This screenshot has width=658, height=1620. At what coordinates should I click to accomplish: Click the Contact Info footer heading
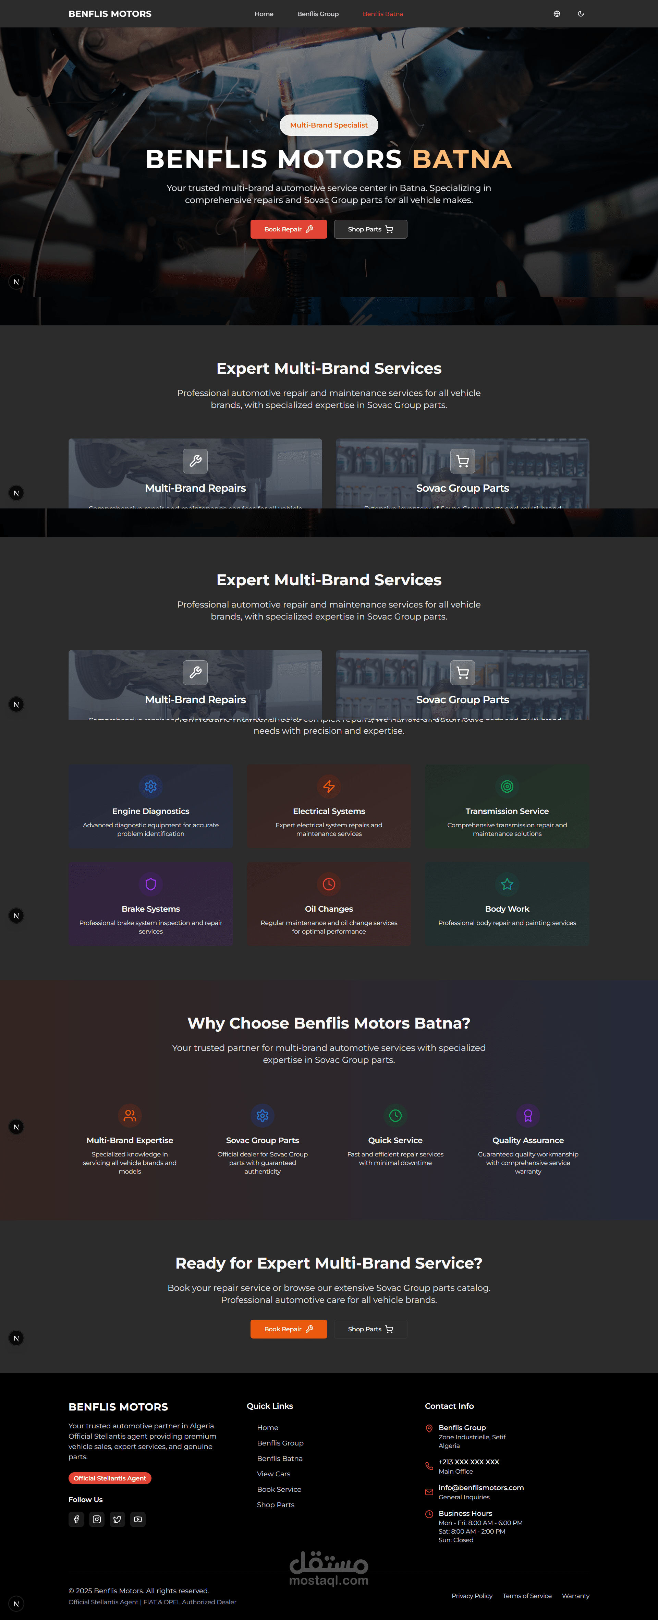449,1406
